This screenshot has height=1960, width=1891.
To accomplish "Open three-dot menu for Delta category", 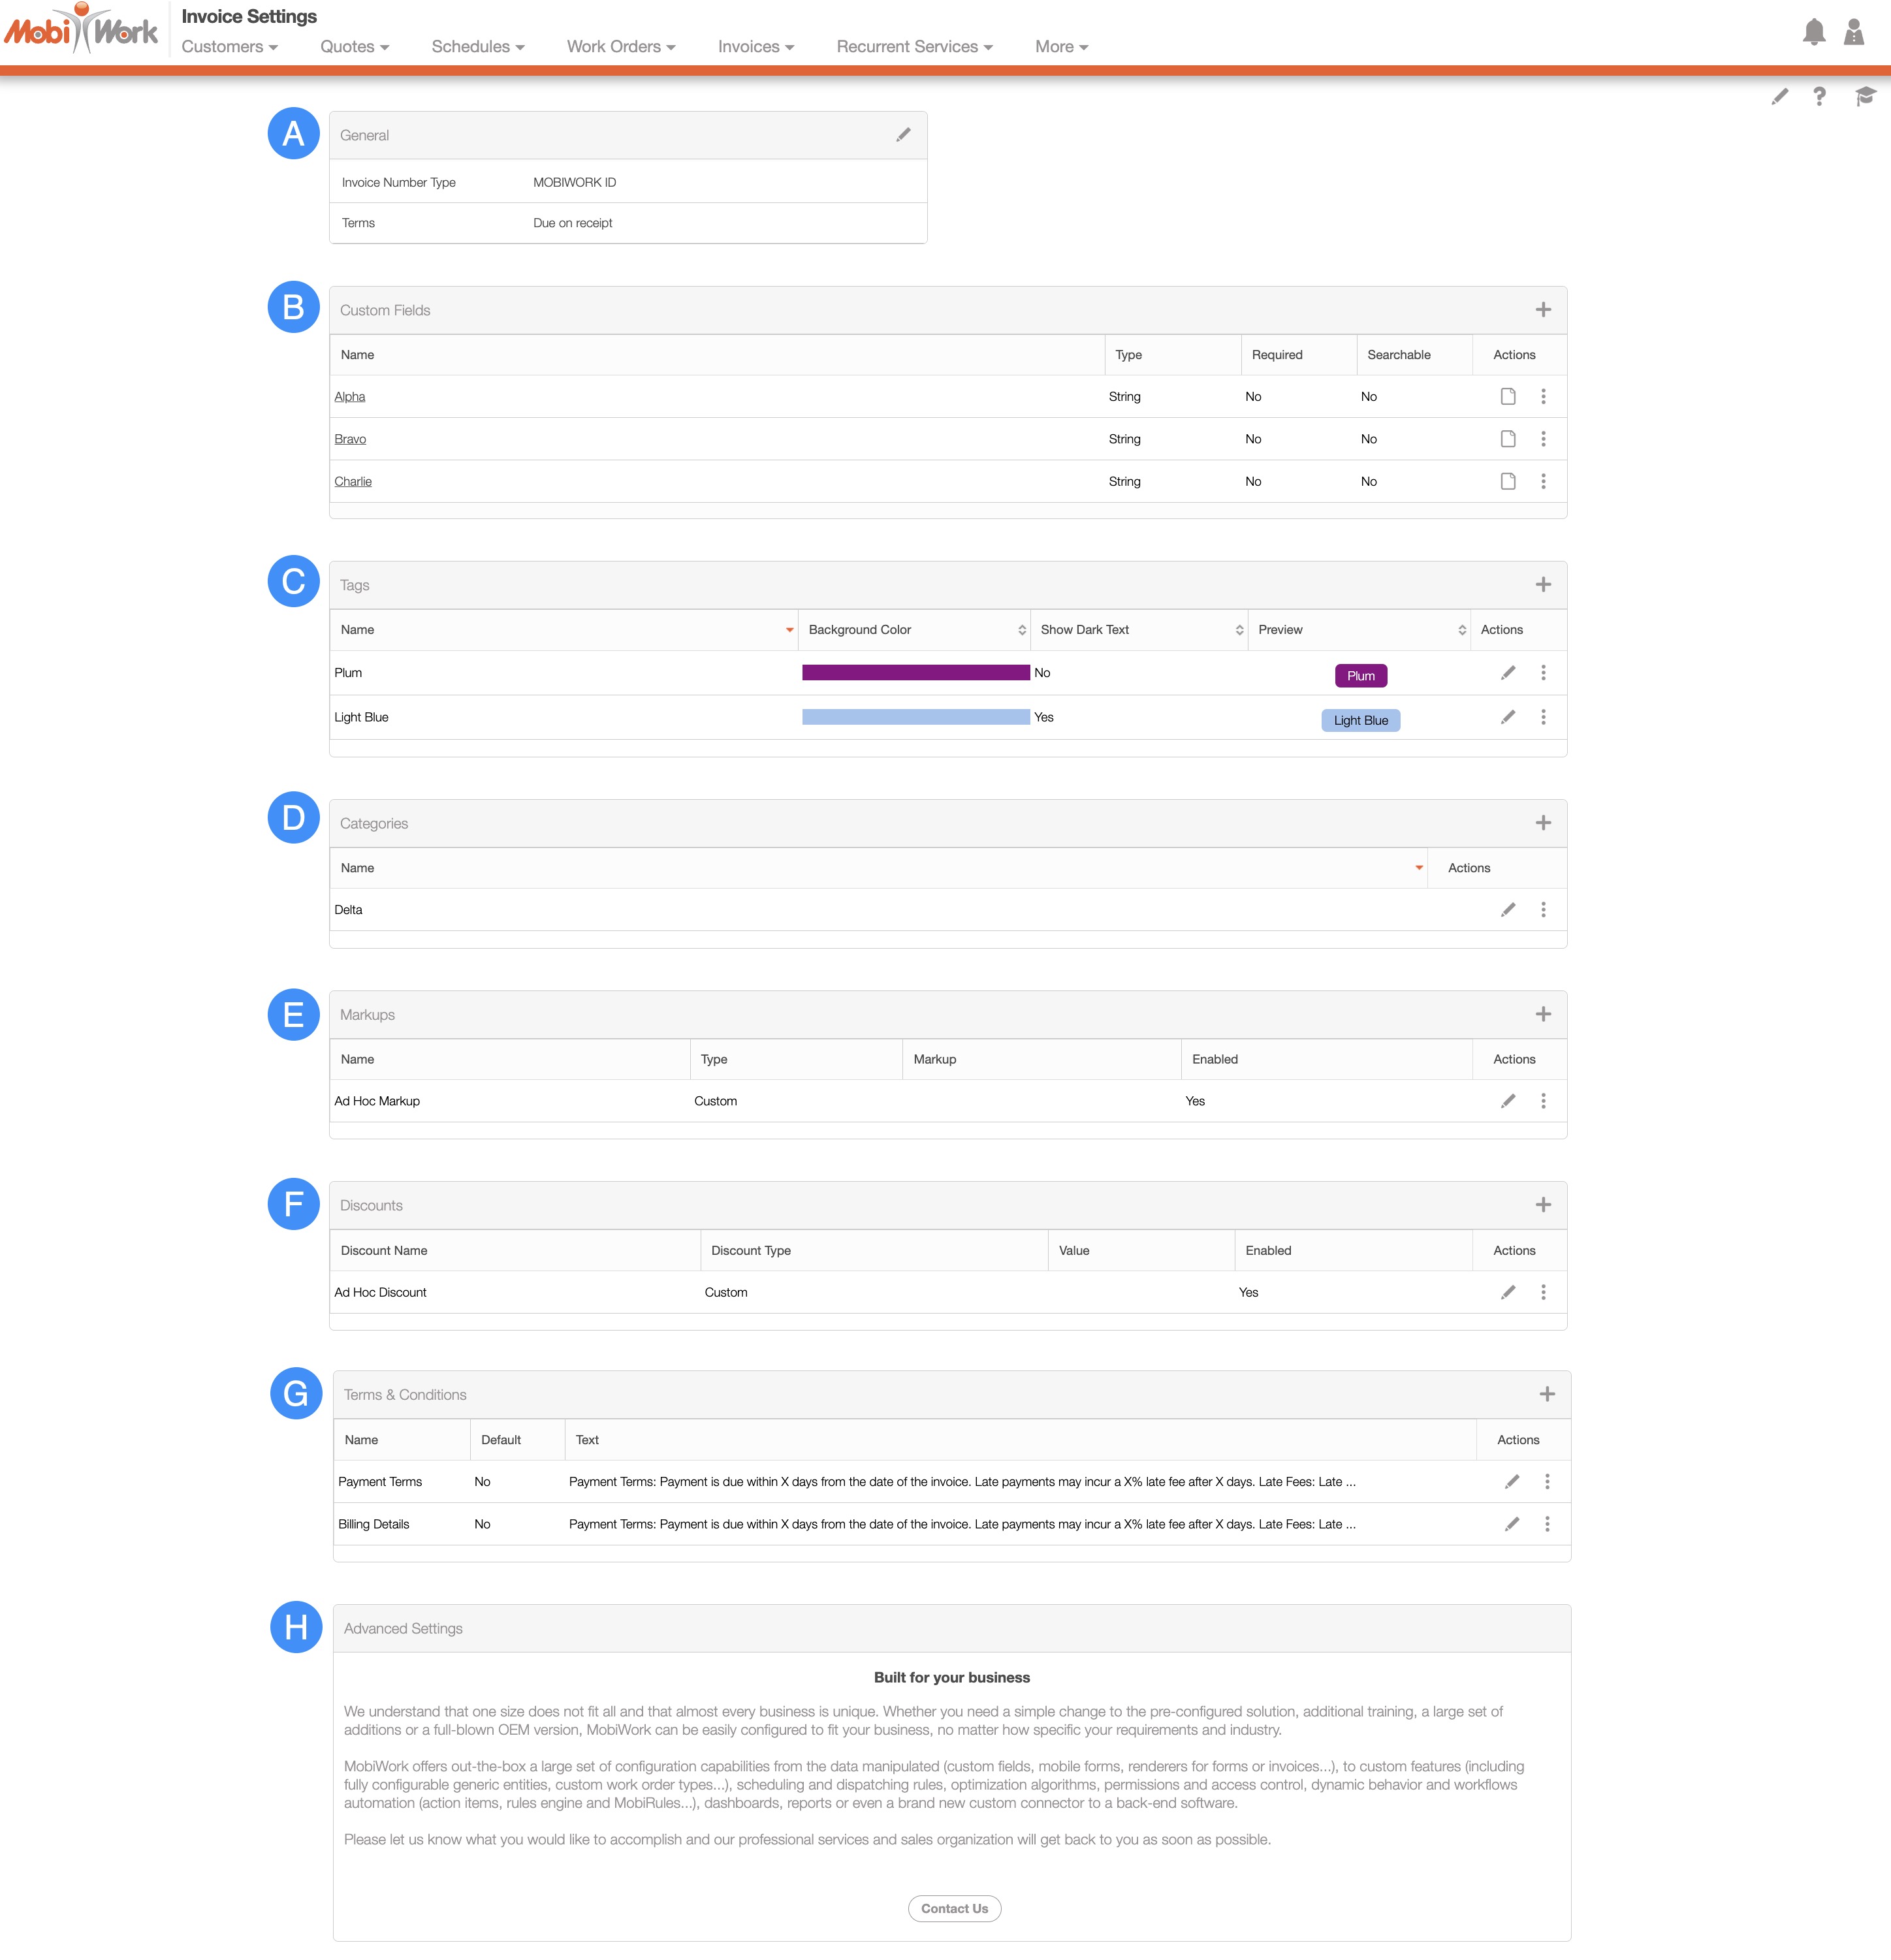I will [x=1543, y=910].
